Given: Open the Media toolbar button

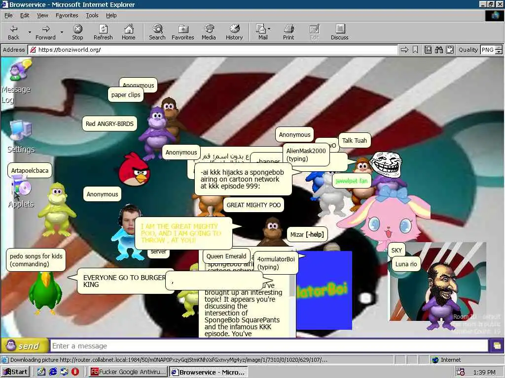Looking at the screenshot, I should tap(209, 32).
